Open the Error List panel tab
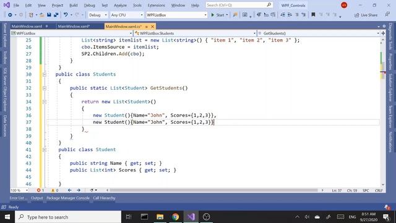 [x=18, y=198]
